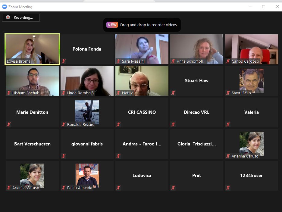Click the 12345user name text

tap(252, 176)
